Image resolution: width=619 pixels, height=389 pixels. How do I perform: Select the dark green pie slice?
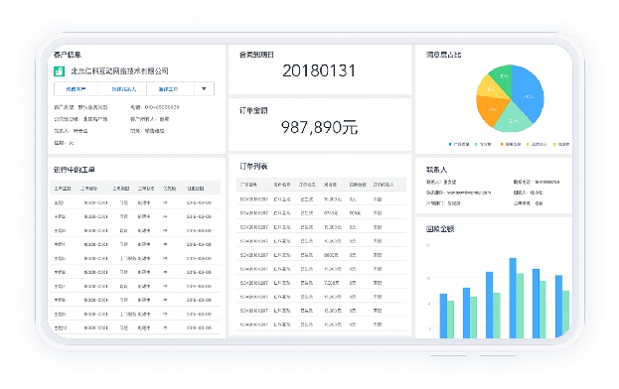pyautogui.click(x=501, y=76)
